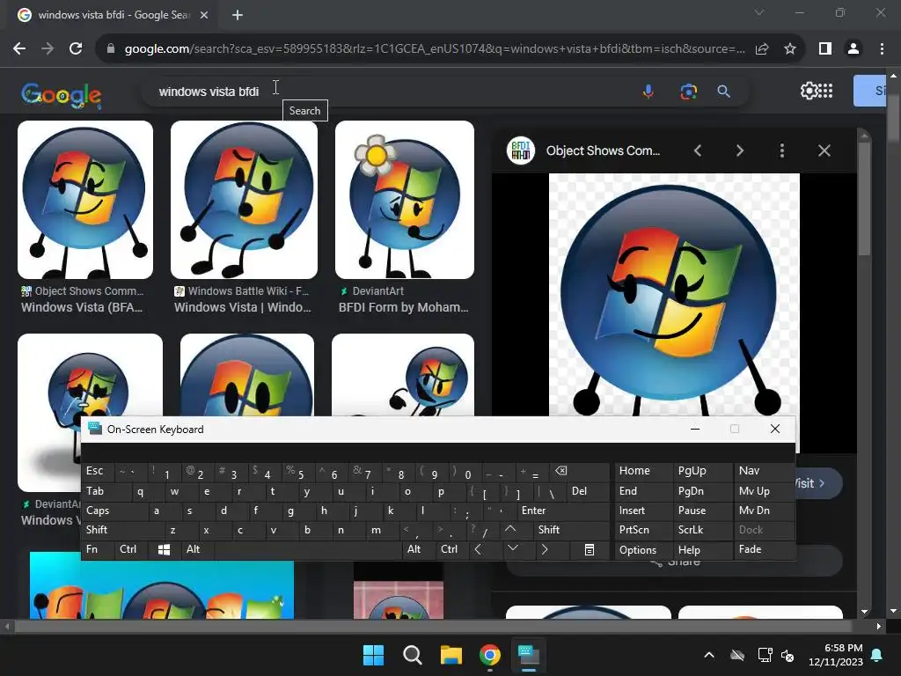Viewport: 901px width, 676px height.
Task: Open a new Chrome tab
Action: tap(238, 15)
